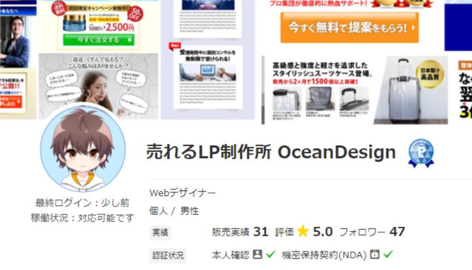
Task: Click the 販売実績 31 count
Action: click(240, 232)
